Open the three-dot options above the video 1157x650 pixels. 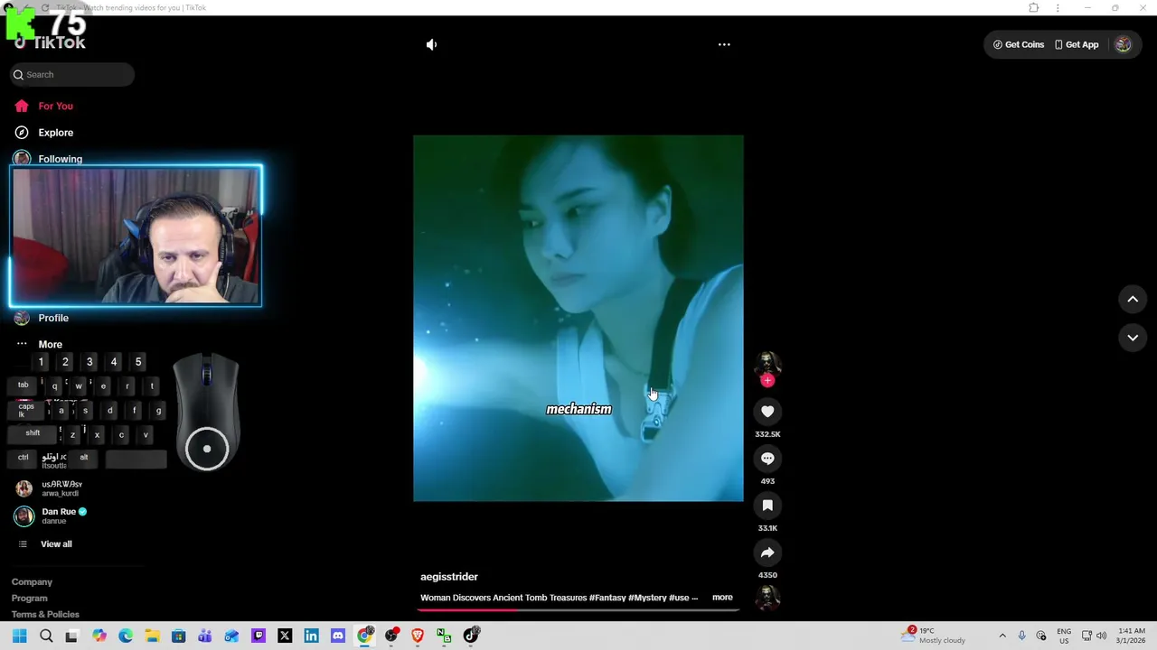[724, 44]
